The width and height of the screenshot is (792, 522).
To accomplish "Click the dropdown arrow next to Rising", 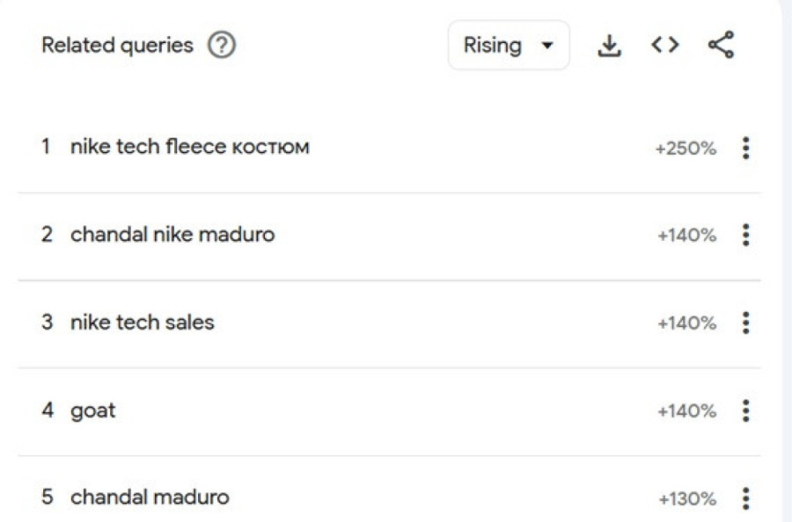I will (548, 46).
